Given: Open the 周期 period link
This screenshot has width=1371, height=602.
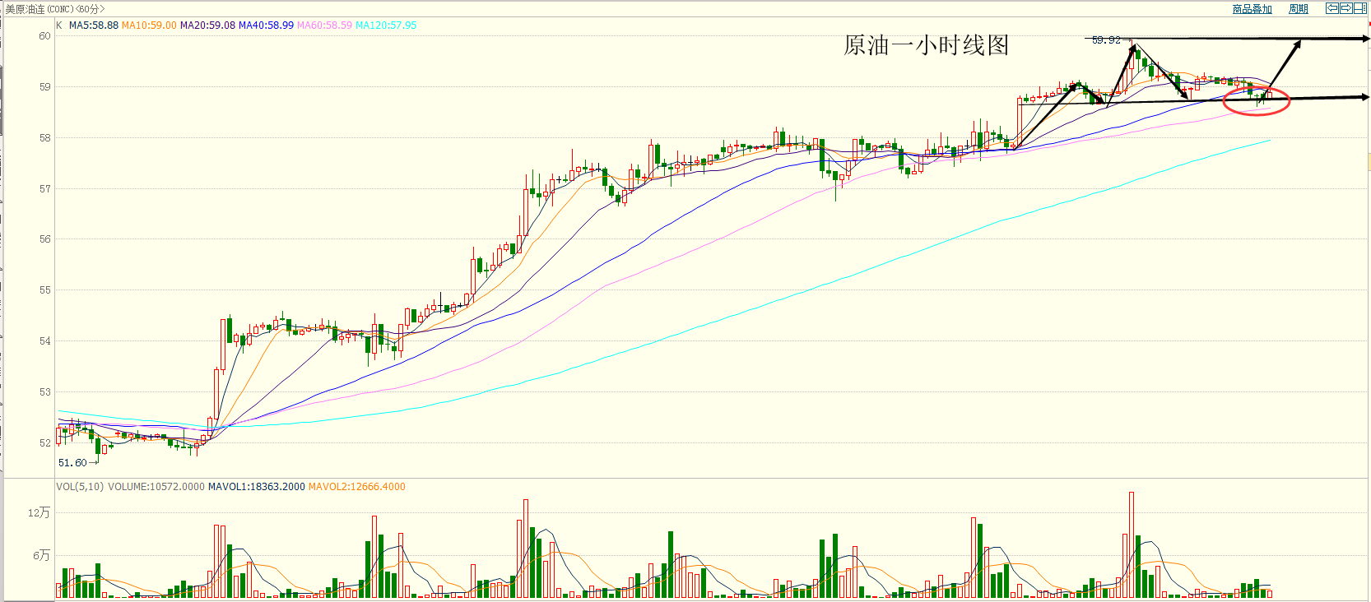Looking at the screenshot, I should (x=1299, y=9).
